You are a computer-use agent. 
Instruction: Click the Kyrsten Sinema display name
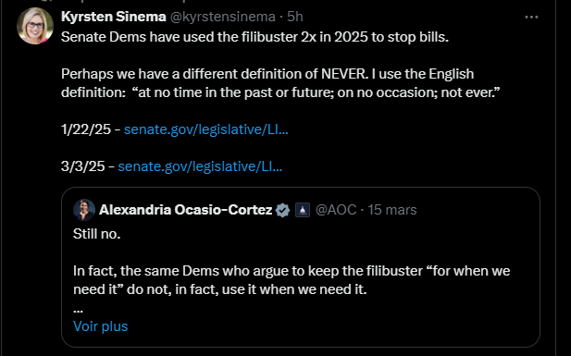(x=114, y=17)
